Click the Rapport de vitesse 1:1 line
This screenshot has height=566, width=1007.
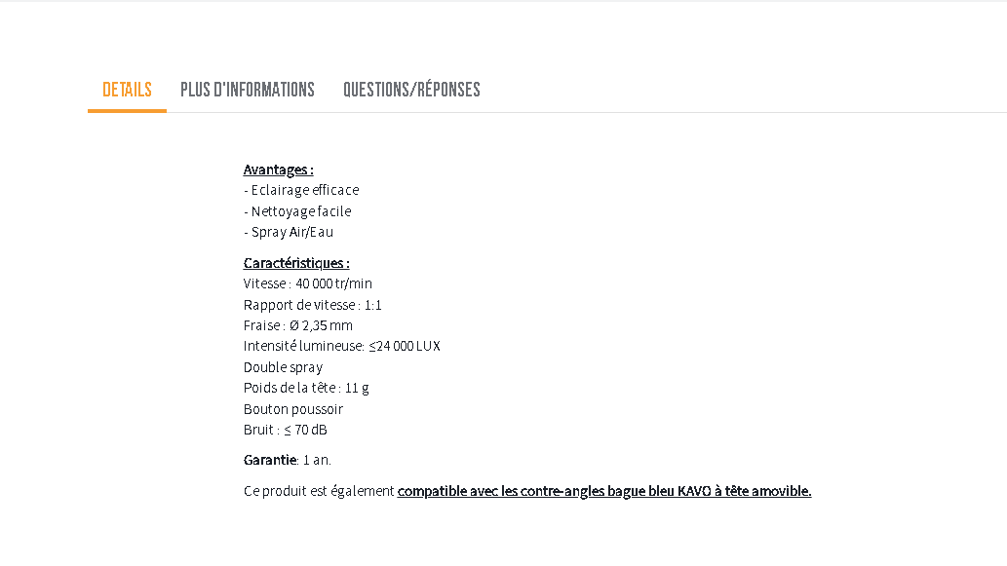pos(313,305)
